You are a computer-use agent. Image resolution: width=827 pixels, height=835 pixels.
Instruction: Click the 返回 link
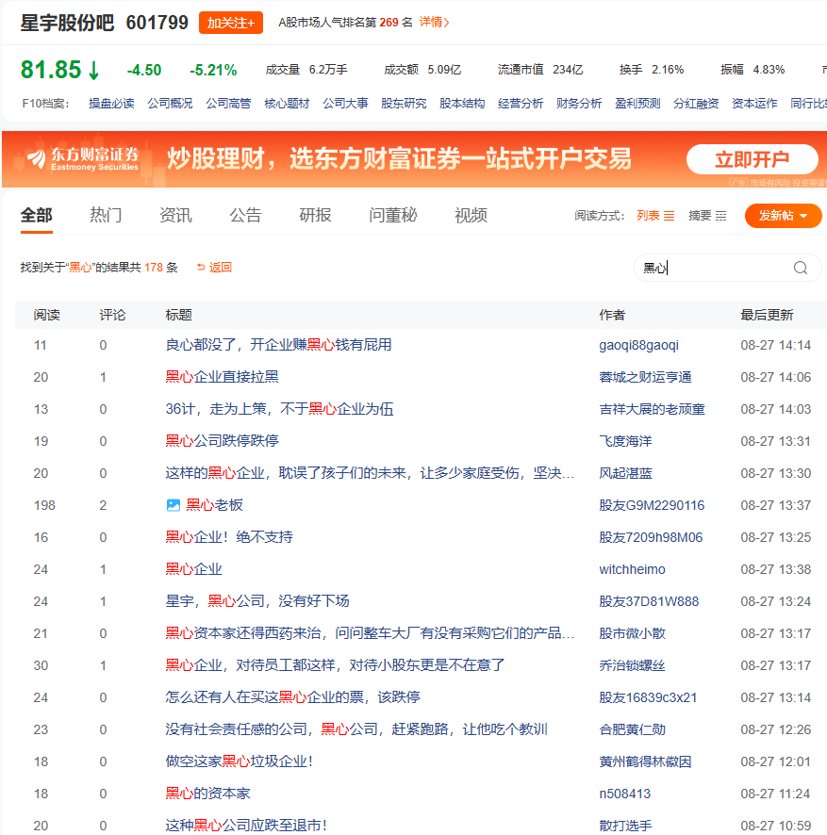point(214,268)
